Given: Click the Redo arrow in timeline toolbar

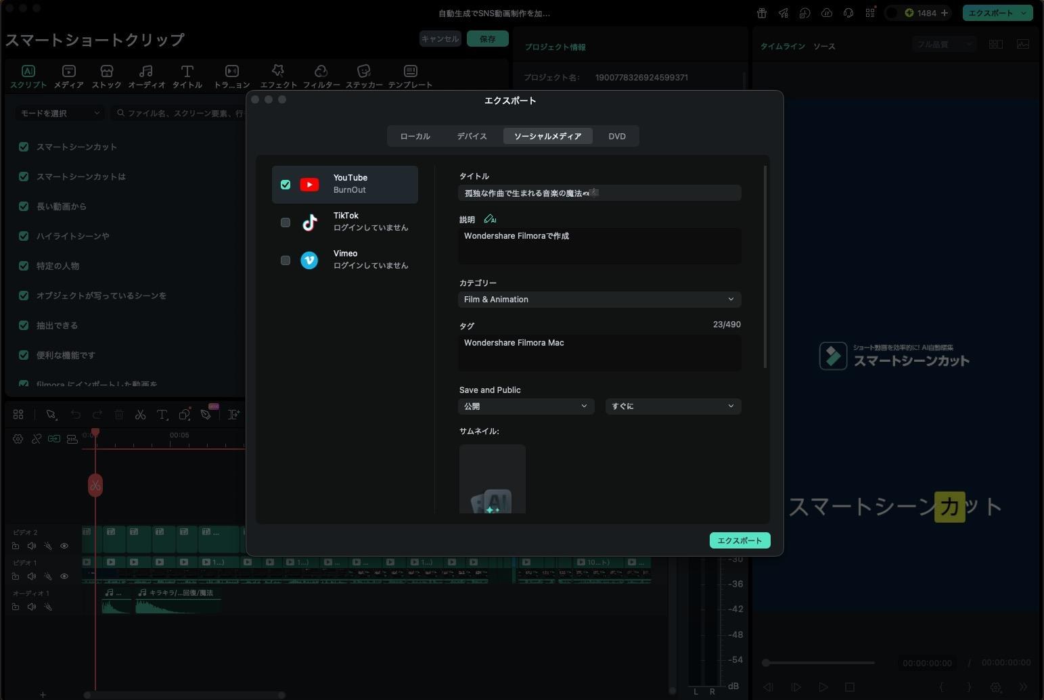Looking at the screenshot, I should 97,415.
